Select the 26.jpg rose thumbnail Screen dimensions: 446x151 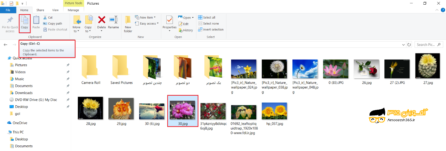367,68
